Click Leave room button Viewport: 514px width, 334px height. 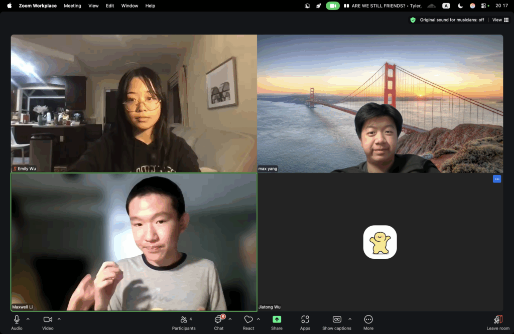tap(498, 322)
